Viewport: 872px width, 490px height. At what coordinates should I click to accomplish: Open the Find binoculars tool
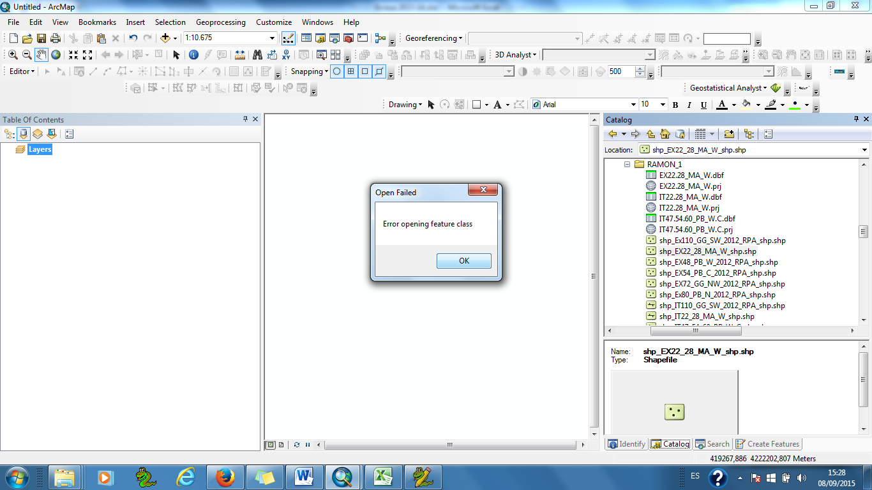(257, 55)
